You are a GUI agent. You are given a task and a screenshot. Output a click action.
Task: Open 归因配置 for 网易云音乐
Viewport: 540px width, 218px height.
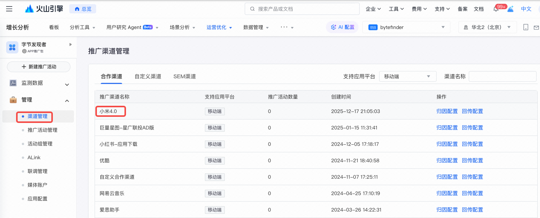coord(447,193)
